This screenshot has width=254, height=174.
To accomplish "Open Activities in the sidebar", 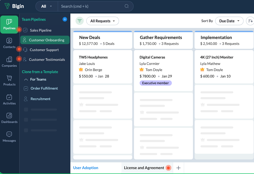I will click(9, 99).
